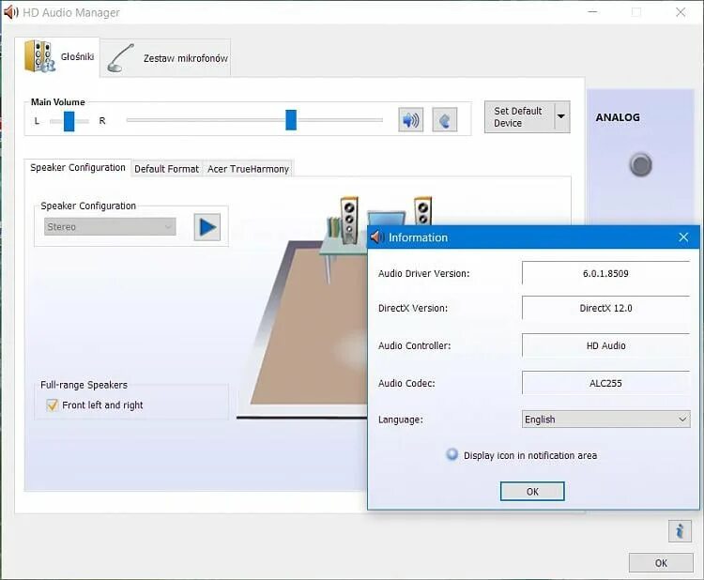Close the HD Audio Manager window
Image resolution: width=704 pixels, height=580 pixels.
681,12
